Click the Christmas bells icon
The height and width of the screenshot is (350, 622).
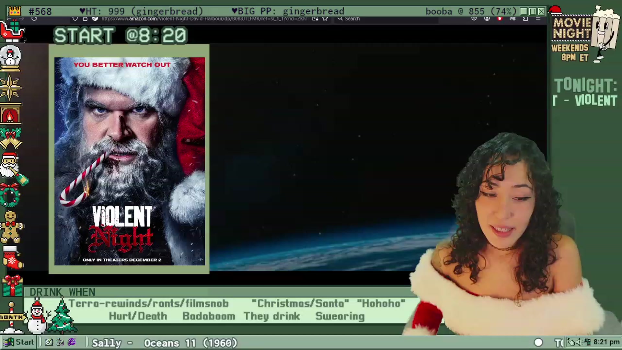[x=11, y=138]
